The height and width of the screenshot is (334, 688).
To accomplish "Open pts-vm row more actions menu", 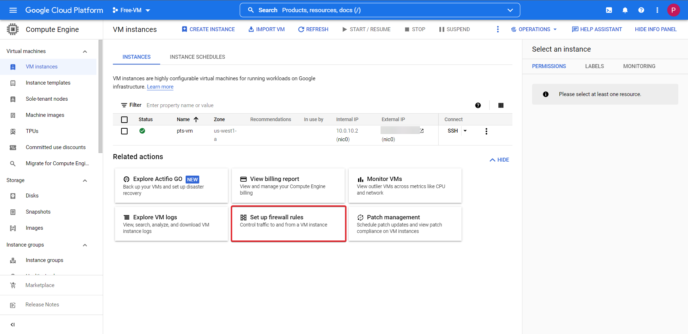I will point(486,131).
